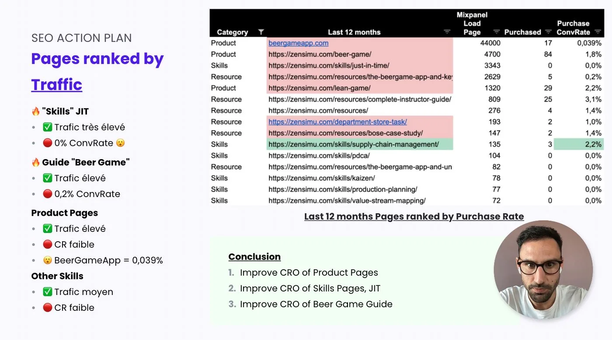
Task: Select the 809 load page value
Action: tap(494, 99)
